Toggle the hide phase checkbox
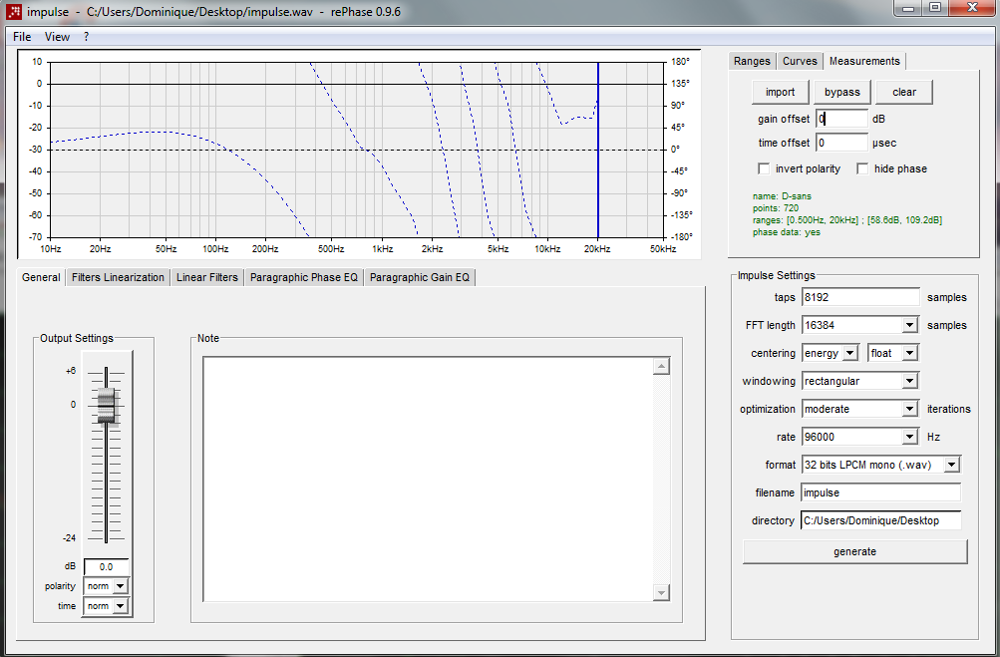Viewport: 1000px width, 657px height. click(x=862, y=168)
